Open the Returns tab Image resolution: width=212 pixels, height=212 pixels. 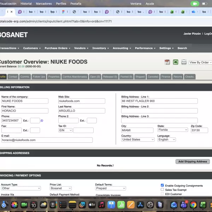point(178,77)
